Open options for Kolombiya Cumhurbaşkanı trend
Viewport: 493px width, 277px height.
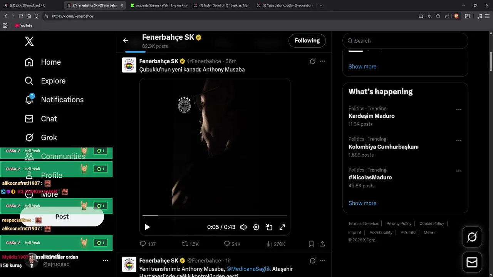(459, 140)
